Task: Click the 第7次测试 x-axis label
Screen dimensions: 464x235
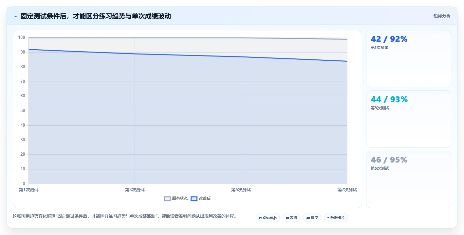Action: pos(347,190)
